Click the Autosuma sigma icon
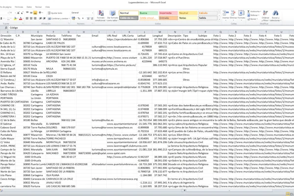The image size is (294, 196). (x=248, y=11)
